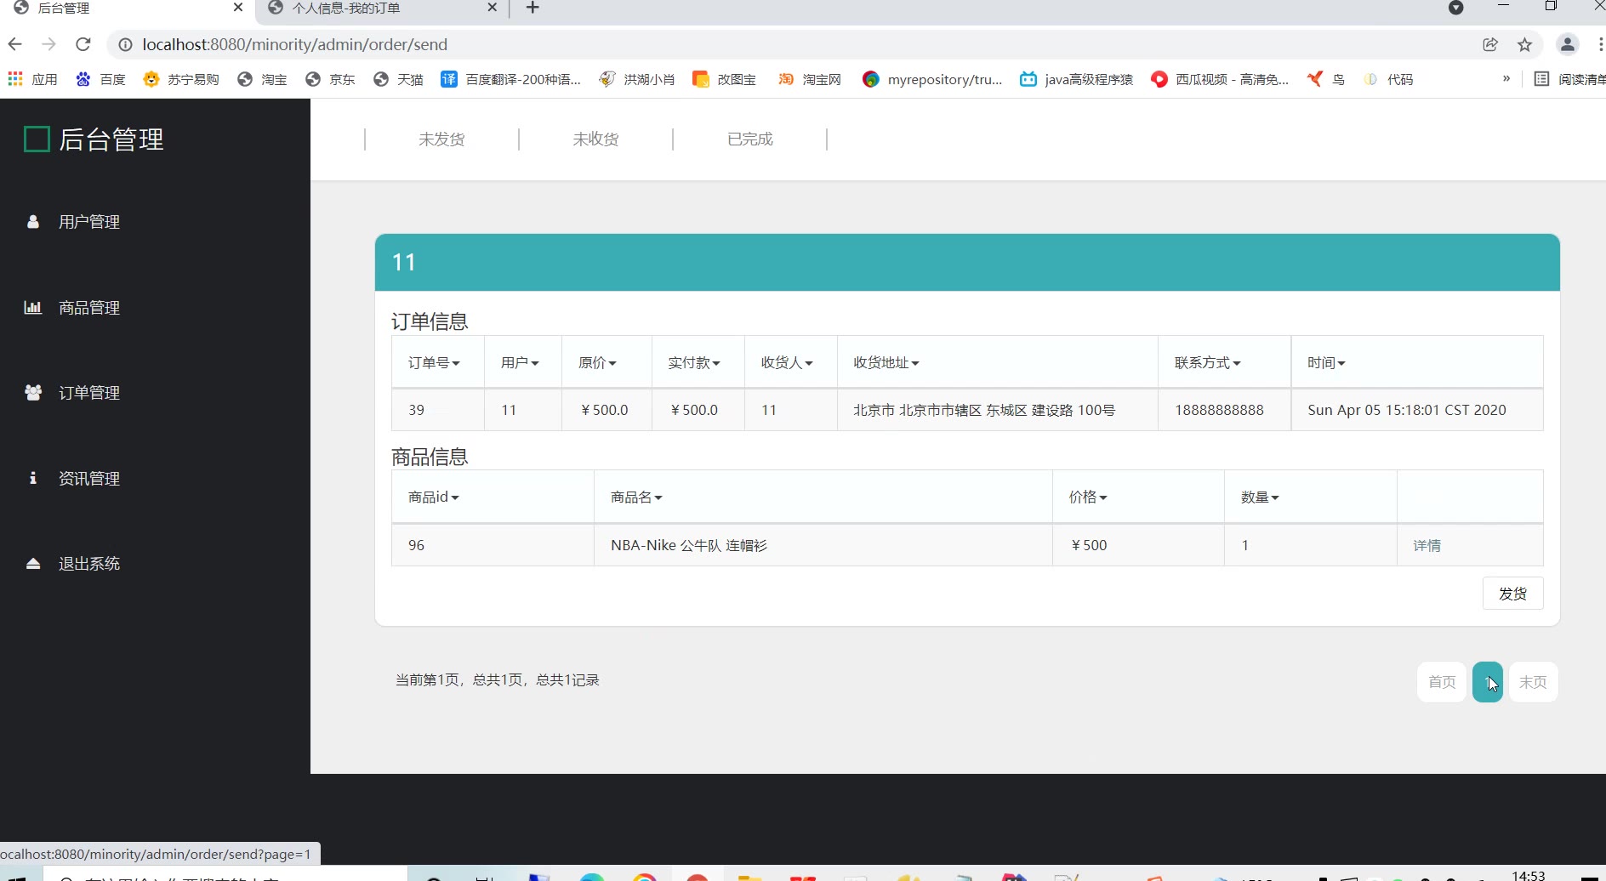Click the info icon beside 资讯管理
1606x881 pixels.
(x=33, y=478)
